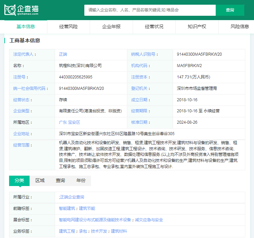This screenshot has width=254, height=238.
Task: Click the 经营状态 label link
Action: point(21,100)
